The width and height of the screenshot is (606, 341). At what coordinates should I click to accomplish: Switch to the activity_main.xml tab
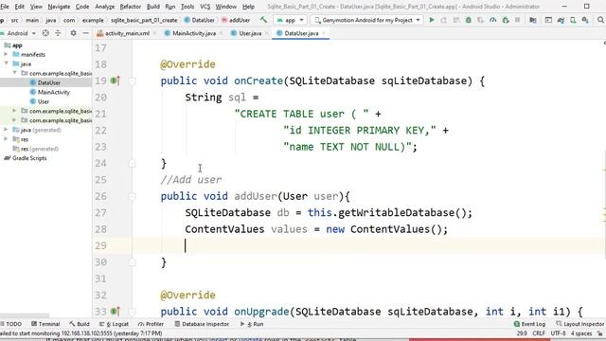pyautogui.click(x=127, y=33)
